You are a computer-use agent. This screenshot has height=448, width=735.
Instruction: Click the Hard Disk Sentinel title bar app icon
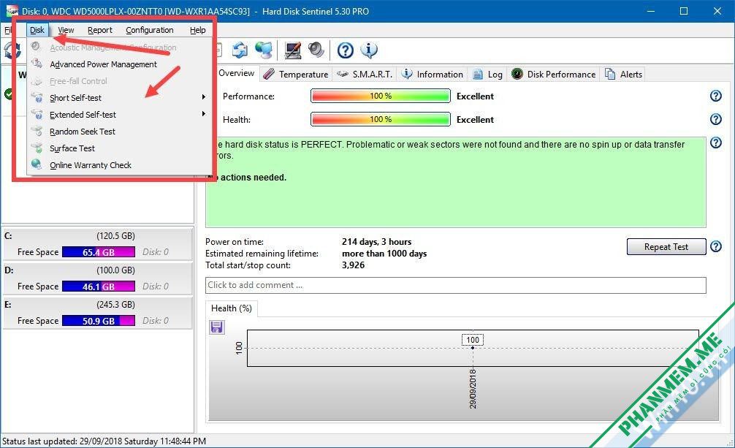point(12,11)
